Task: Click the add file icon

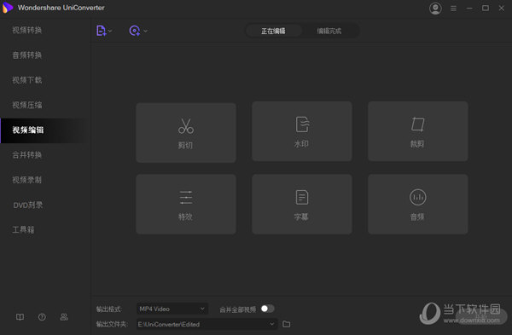Action: click(101, 31)
